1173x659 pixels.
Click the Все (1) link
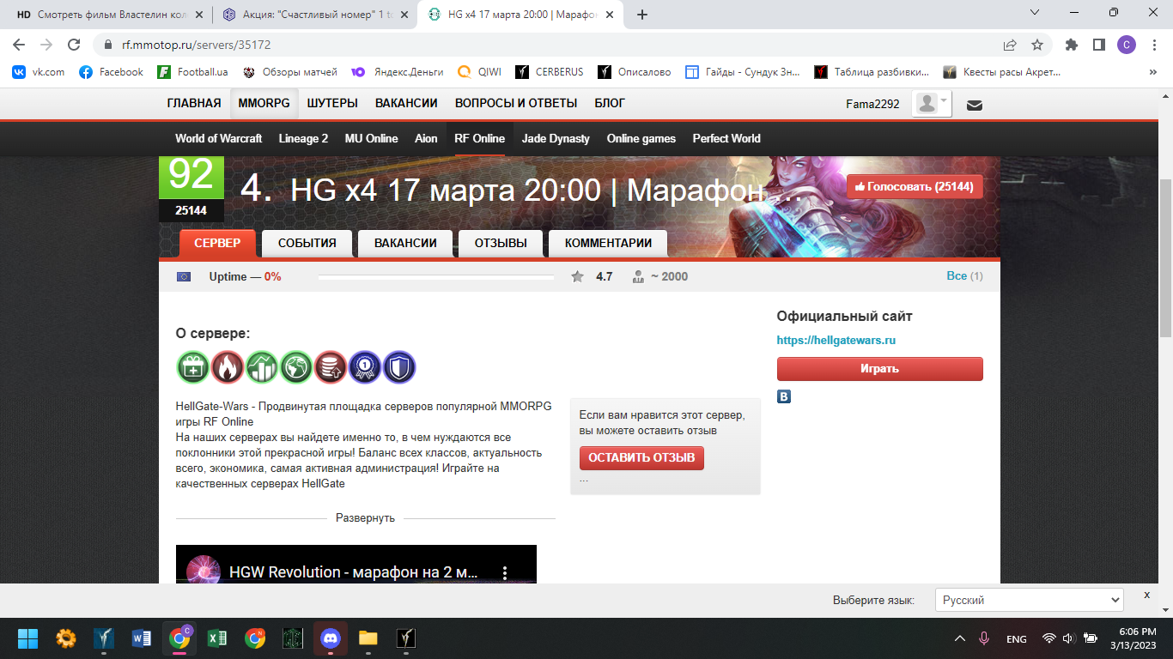tap(964, 276)
